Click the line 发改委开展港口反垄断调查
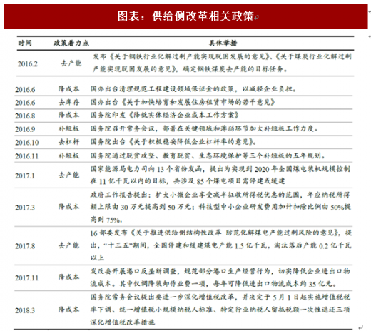Screen dimensions: 371x331 tap(220, 271)
